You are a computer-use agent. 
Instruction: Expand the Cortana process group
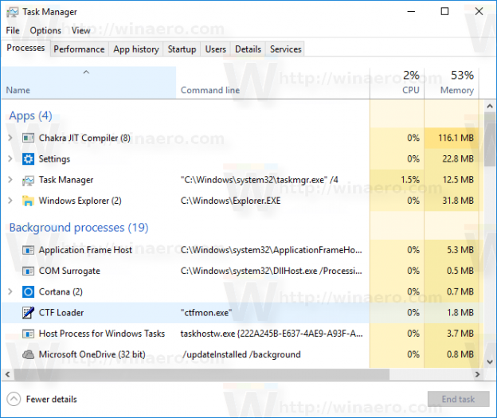click(x=10, y=292)
